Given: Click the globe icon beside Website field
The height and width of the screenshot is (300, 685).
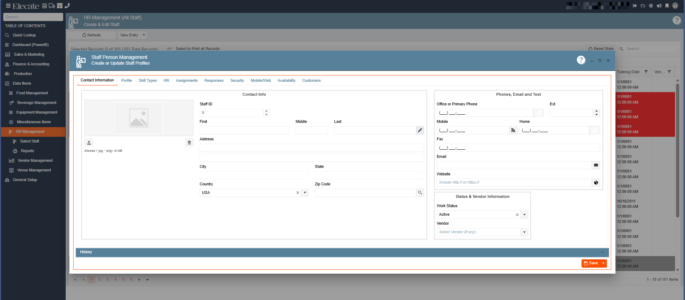Looking at the screenshot, I should [x=596, y=182].
